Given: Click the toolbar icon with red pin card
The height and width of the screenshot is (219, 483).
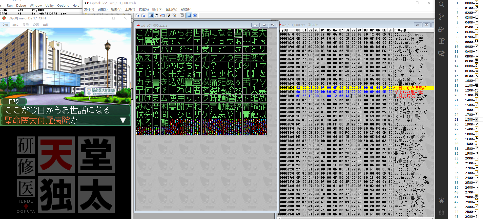Looking at the screenshot, I should [162, 15].
